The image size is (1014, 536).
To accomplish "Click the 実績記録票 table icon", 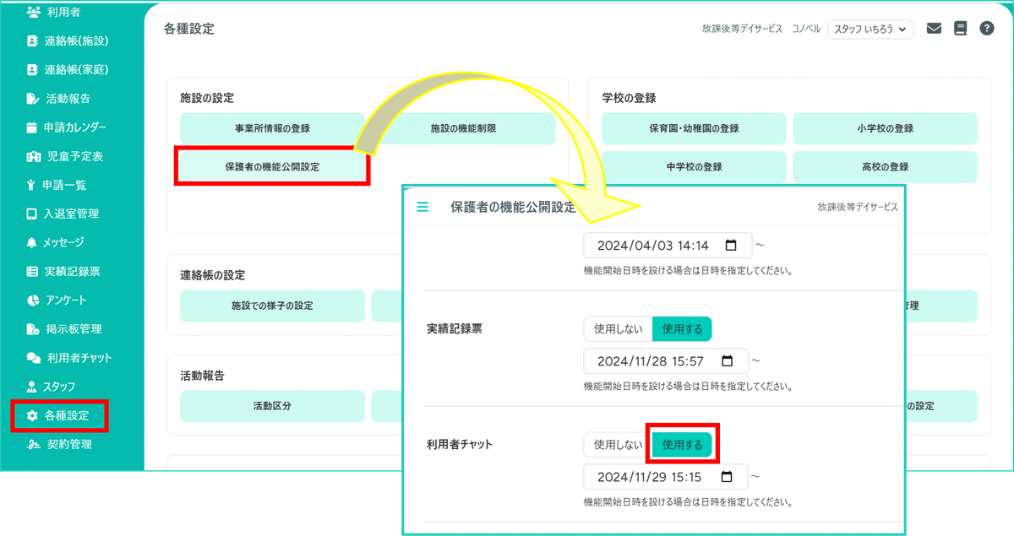I will [33, 271].
